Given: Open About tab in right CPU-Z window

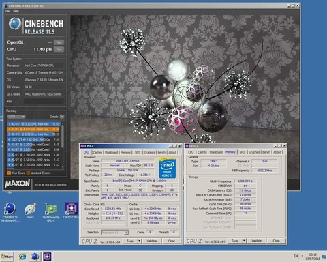Looking at the screenshot, I should click(x=277, y=152).
